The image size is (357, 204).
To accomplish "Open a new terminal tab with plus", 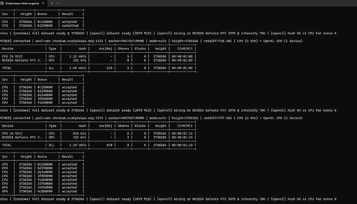I will tap(52, 4).
